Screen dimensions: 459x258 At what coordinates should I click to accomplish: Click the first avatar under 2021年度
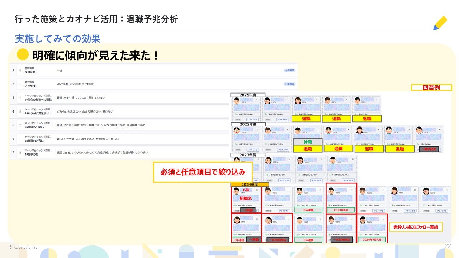pos(237,101)
